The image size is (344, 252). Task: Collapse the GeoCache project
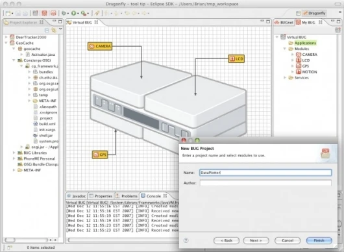[x=6, y=43]
